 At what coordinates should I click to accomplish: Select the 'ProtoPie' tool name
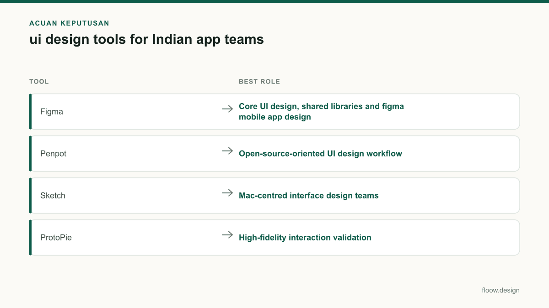[56, 237]
